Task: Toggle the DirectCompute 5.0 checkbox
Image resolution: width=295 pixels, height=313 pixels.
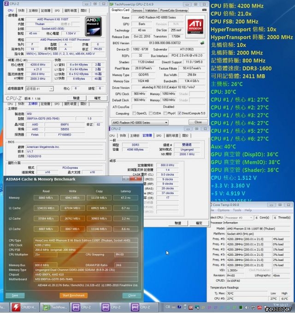Action: [179, 113]
